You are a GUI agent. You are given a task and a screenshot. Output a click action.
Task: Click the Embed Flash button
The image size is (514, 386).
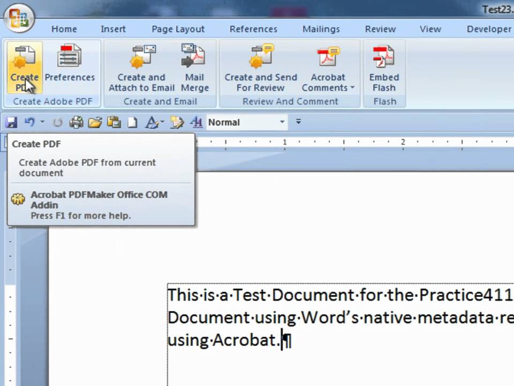click(x=384, y=68)
